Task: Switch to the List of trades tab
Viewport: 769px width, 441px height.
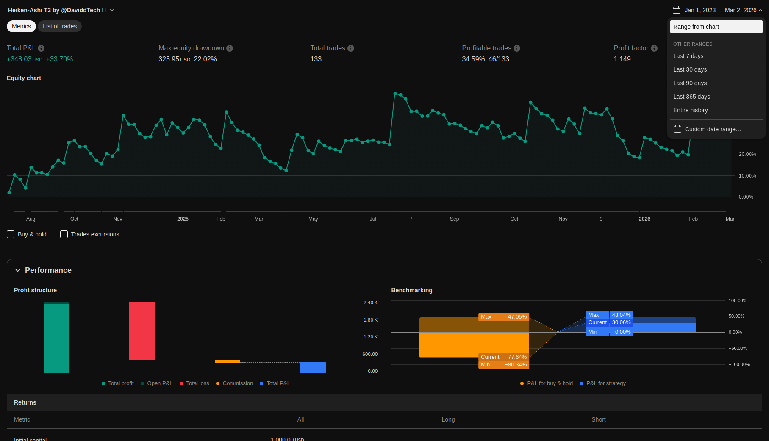Action: pyautogui.click(x=60, y=26)
